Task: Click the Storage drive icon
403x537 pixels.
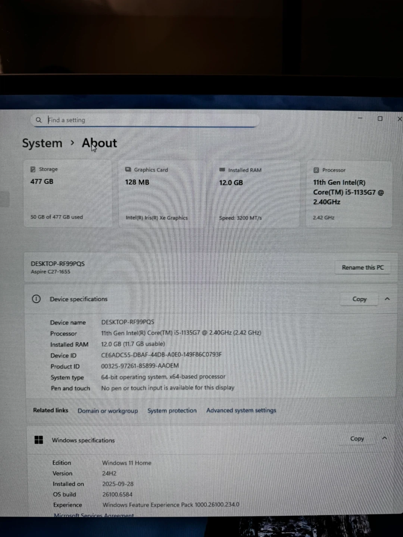Action: [x=33, y=169]
